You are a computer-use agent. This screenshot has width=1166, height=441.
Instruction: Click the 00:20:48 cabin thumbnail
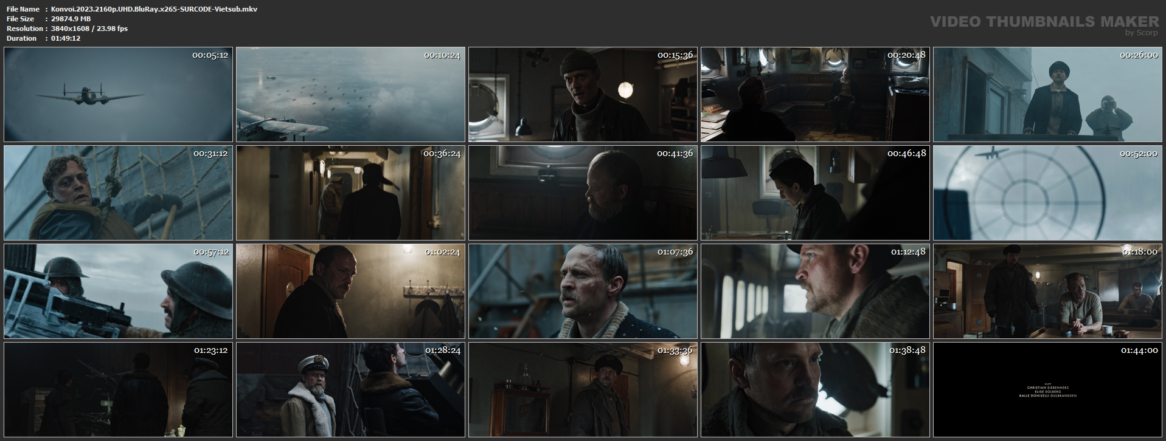tap(816, 95)
